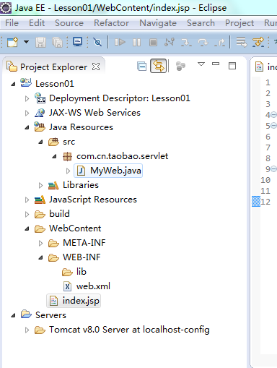Image resolution: width=277 pixels, height=368 pixels.
Task: Select the Project Explorer tab
Action: [53, 67]
